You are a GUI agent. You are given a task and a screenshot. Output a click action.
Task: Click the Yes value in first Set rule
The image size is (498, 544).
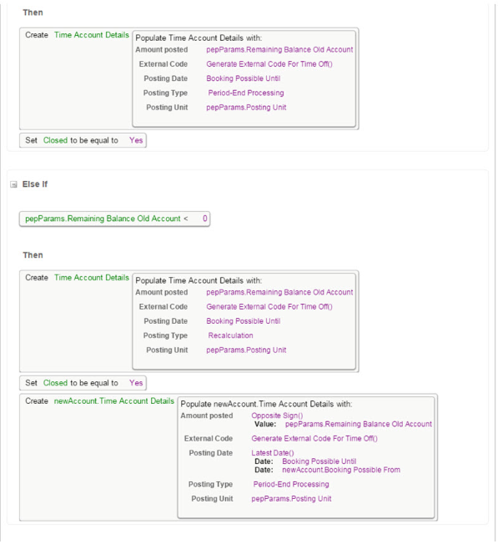[x=136, y=140]
